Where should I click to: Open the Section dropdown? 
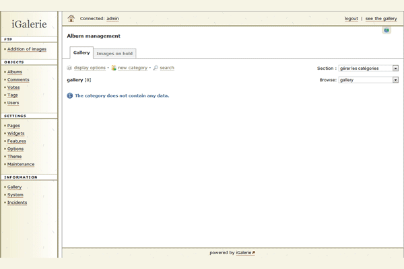[368, 68]
